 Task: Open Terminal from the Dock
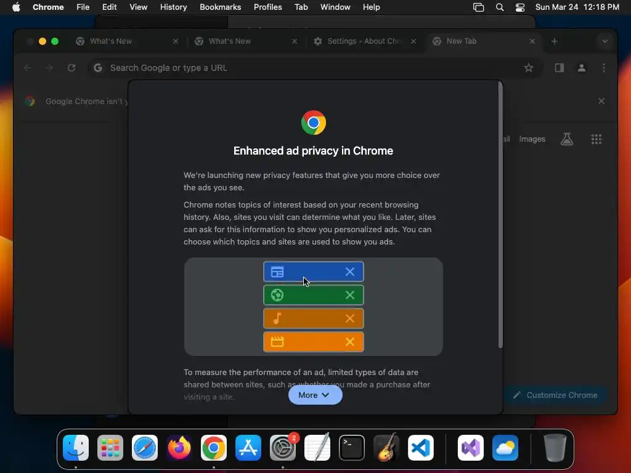(x=352, y=448)
